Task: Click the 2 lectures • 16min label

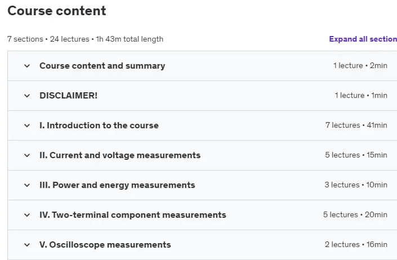Action: tap(356, 245)
